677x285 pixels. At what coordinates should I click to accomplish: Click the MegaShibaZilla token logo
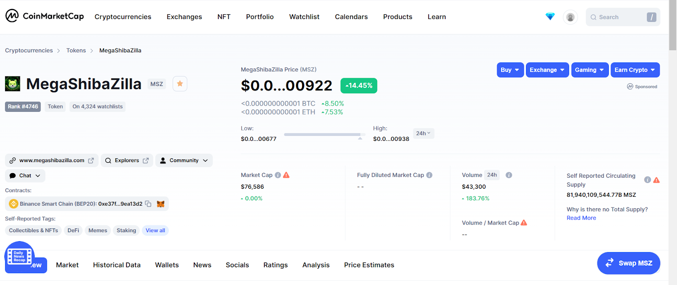coord(13,84)
